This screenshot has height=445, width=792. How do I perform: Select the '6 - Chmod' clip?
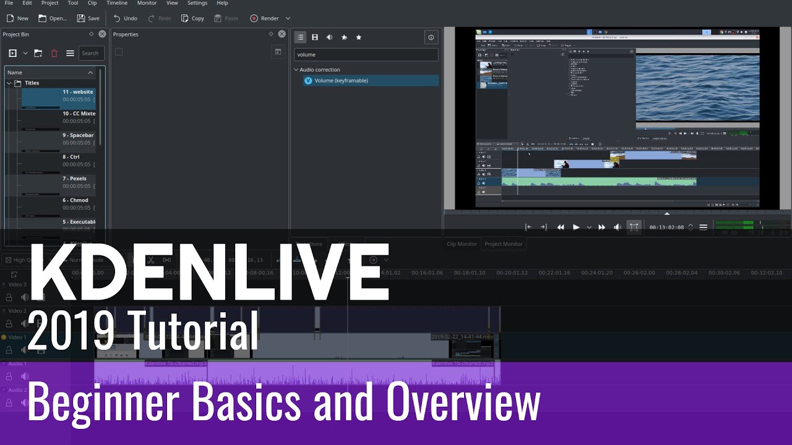point(58,206)
